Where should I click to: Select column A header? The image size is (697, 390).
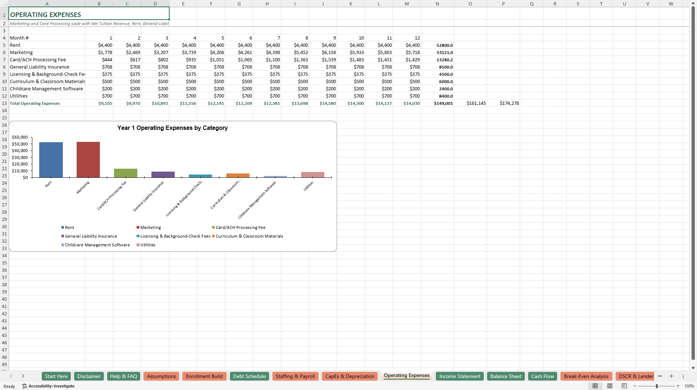(47, 4)
